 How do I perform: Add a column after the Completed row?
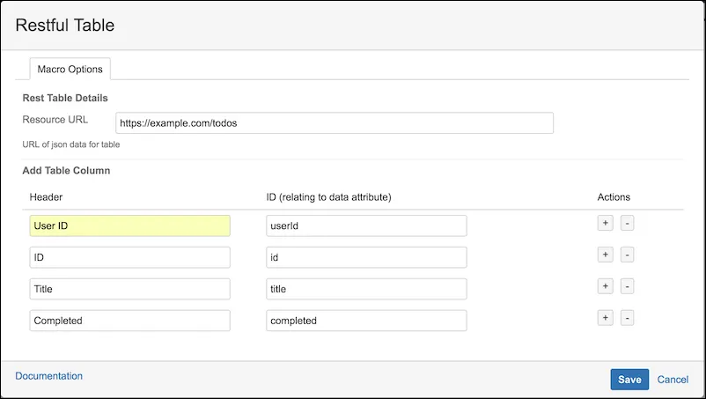605,317
